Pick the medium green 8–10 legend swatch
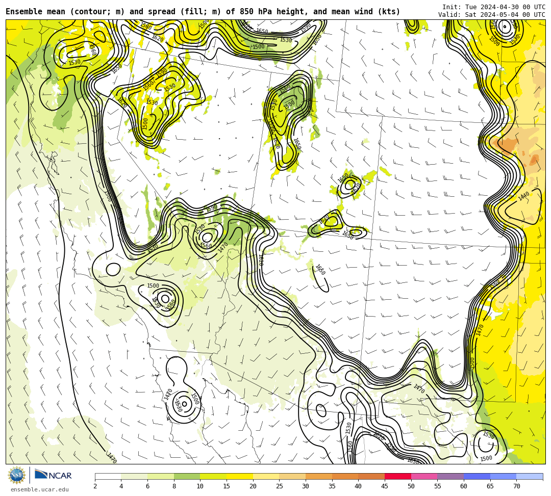Image resolution: width=551 pixels, height=496 pixels. pyautogui.click(x=187, y=476)
